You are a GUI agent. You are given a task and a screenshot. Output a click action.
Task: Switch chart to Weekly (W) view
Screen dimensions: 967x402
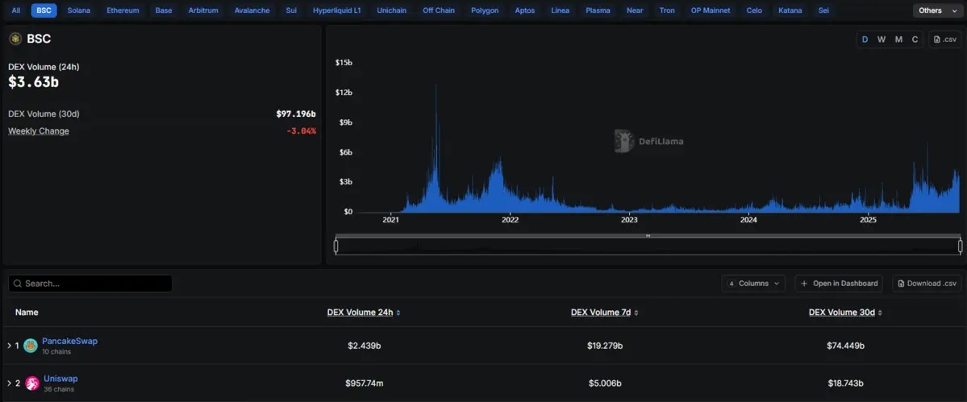coord(882,39)
